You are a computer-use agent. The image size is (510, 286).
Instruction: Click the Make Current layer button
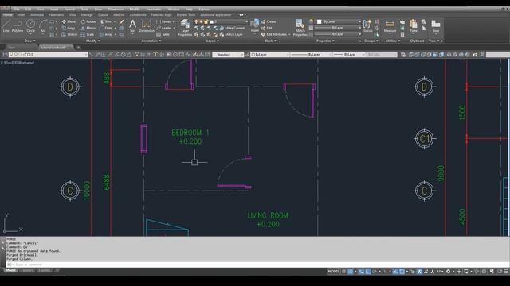(232, 29)
